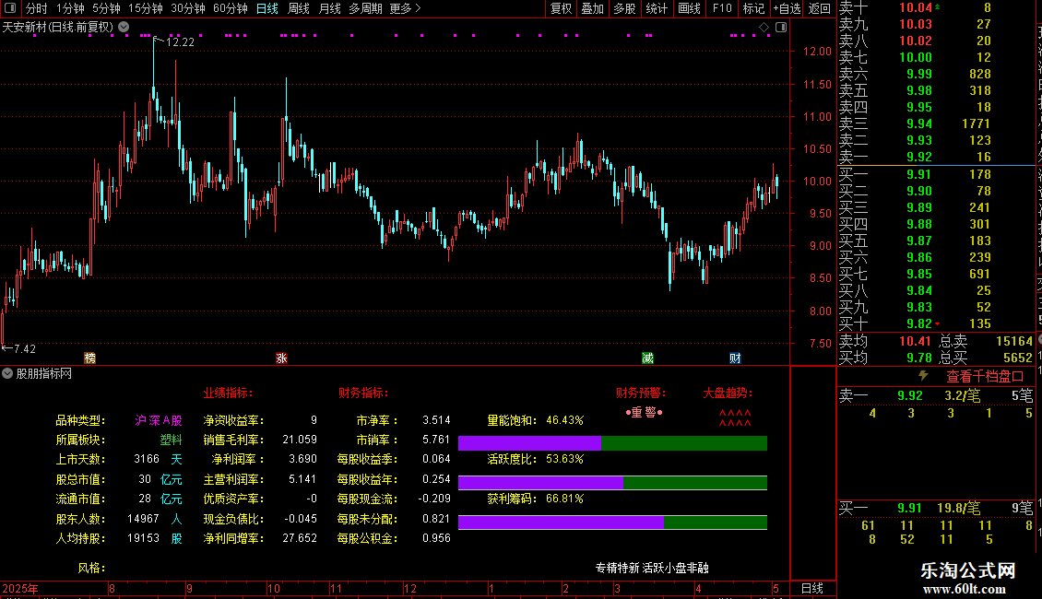
Task: Click the 涨 marker on the chart
Action: 282,358
